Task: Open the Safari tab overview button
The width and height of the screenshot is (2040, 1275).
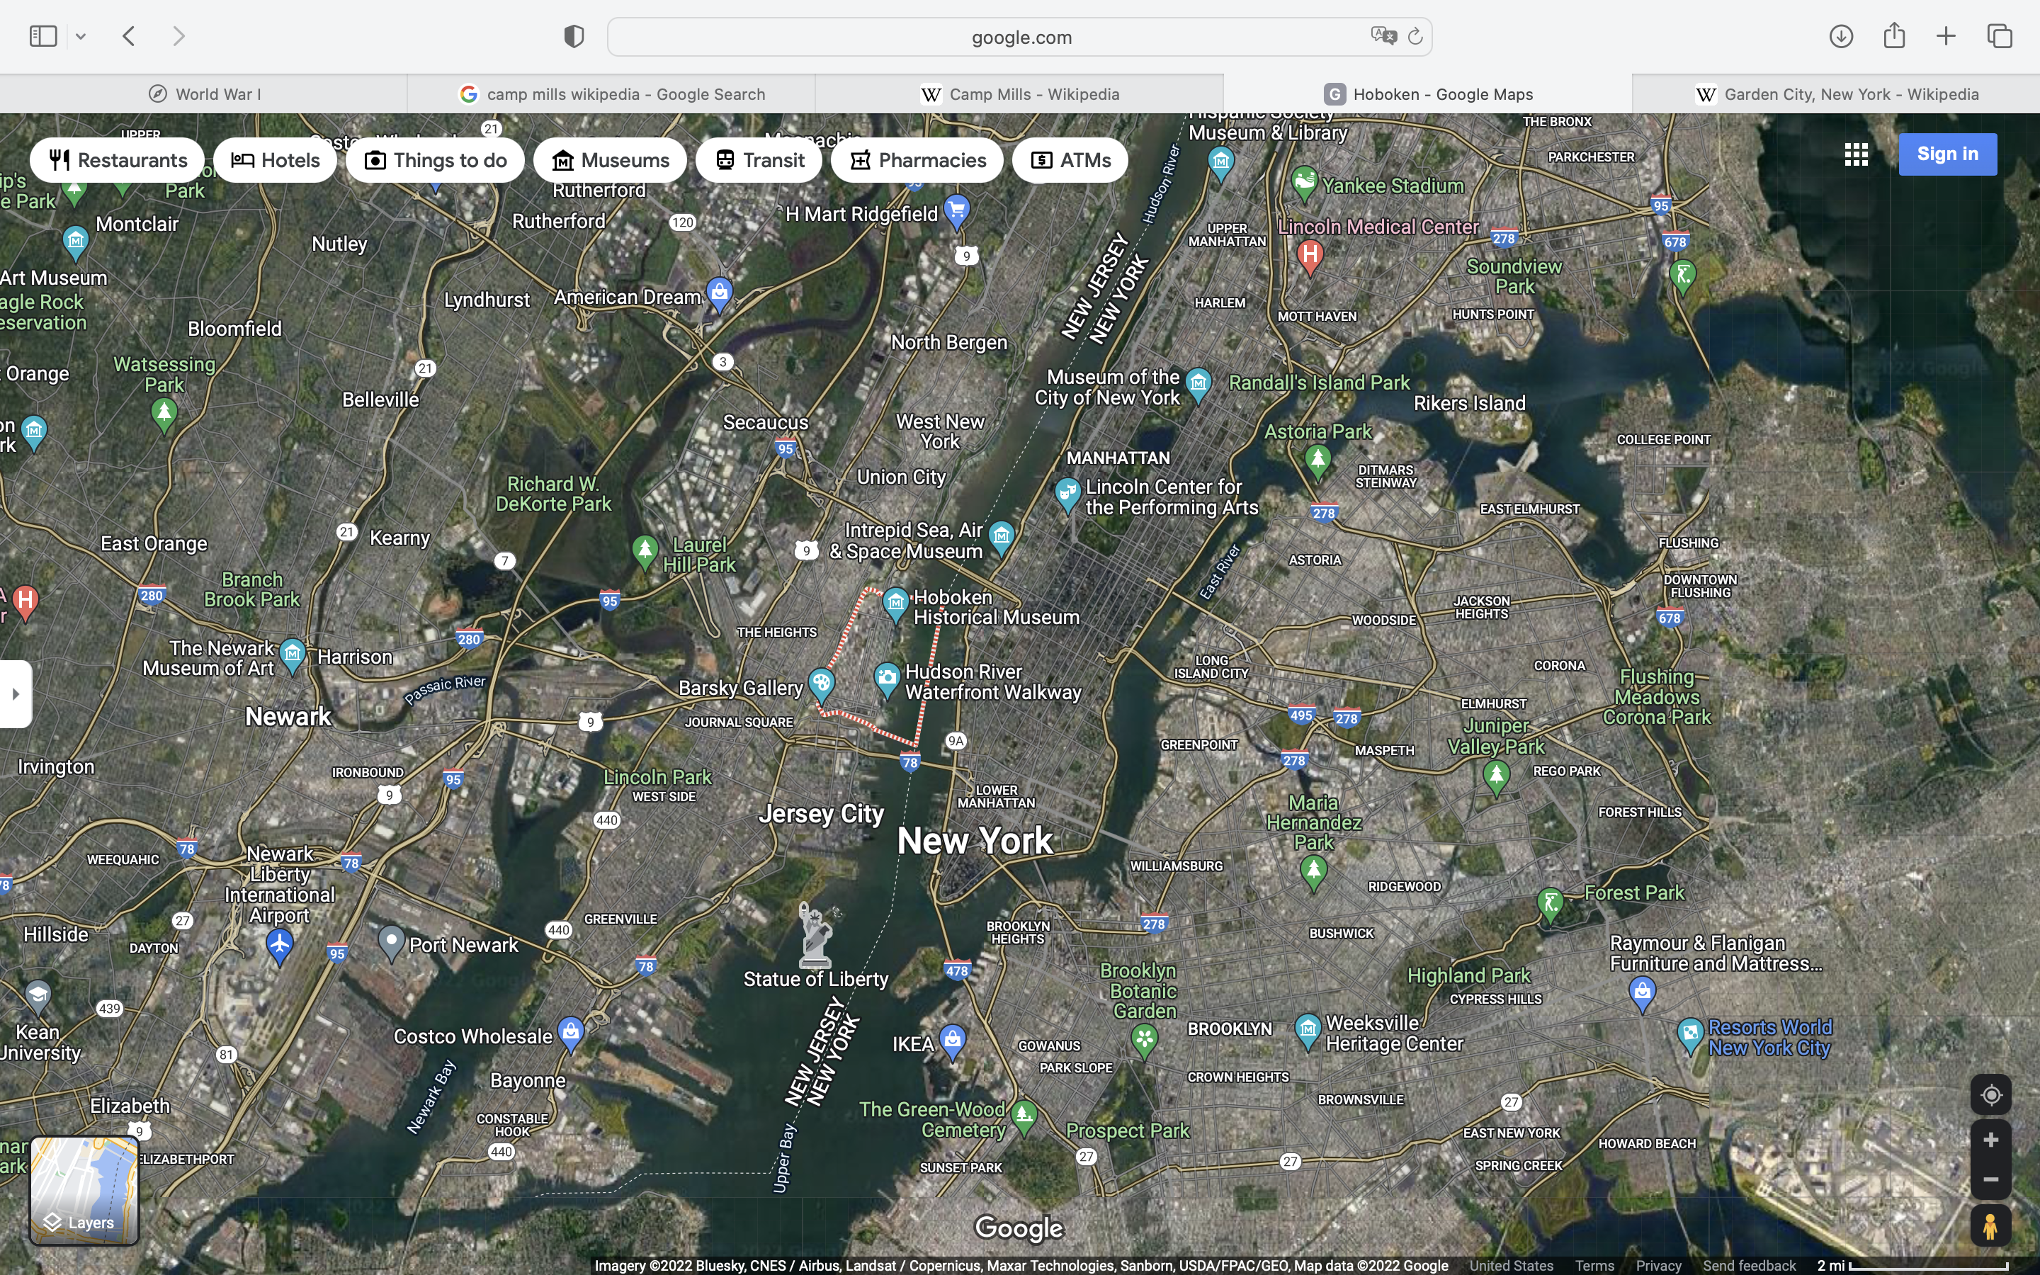Action: click(2000, 36)
